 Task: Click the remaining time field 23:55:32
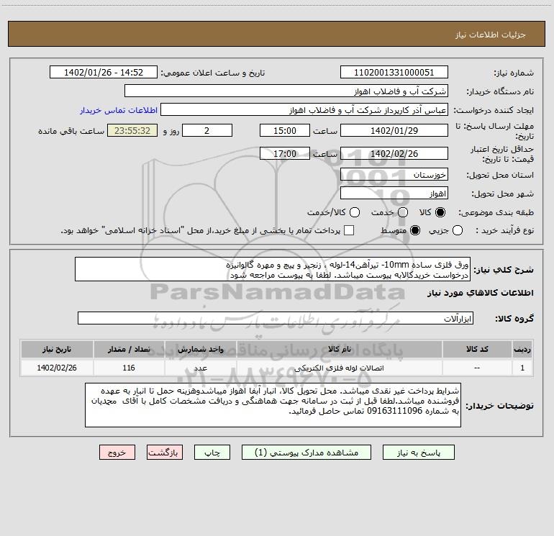[x=132, y=130]
